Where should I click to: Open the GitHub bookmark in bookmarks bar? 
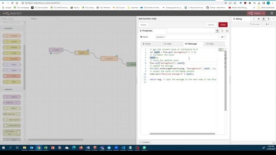tap(216, 8)
